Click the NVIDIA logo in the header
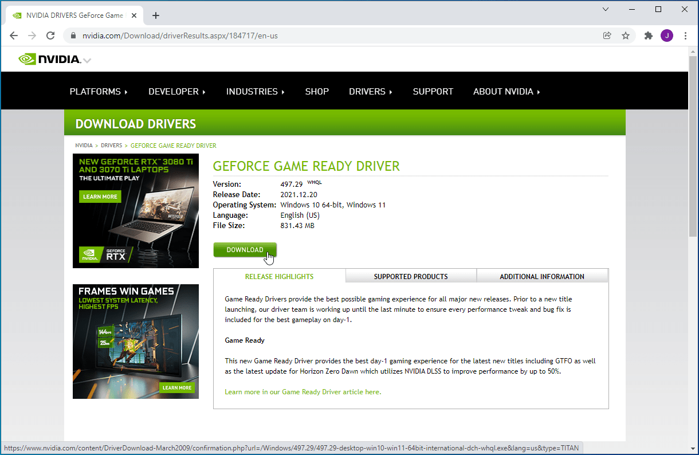The height and width of the screenshot is (455, 699). pos(50,59)
